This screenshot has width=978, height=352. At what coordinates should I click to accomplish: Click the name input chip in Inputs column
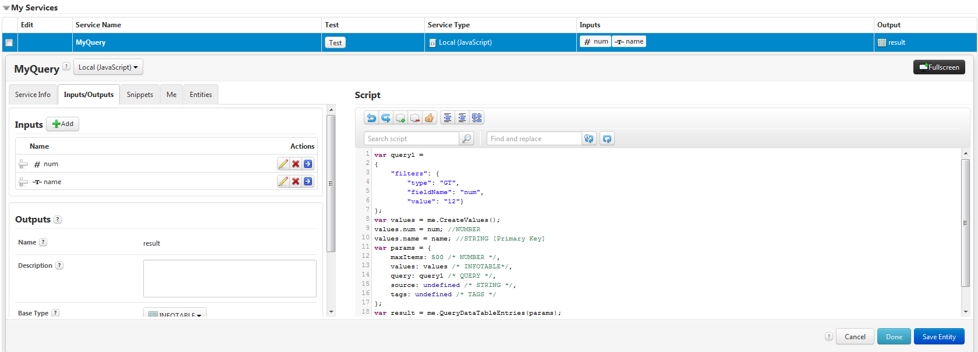(x=629, y=42)
